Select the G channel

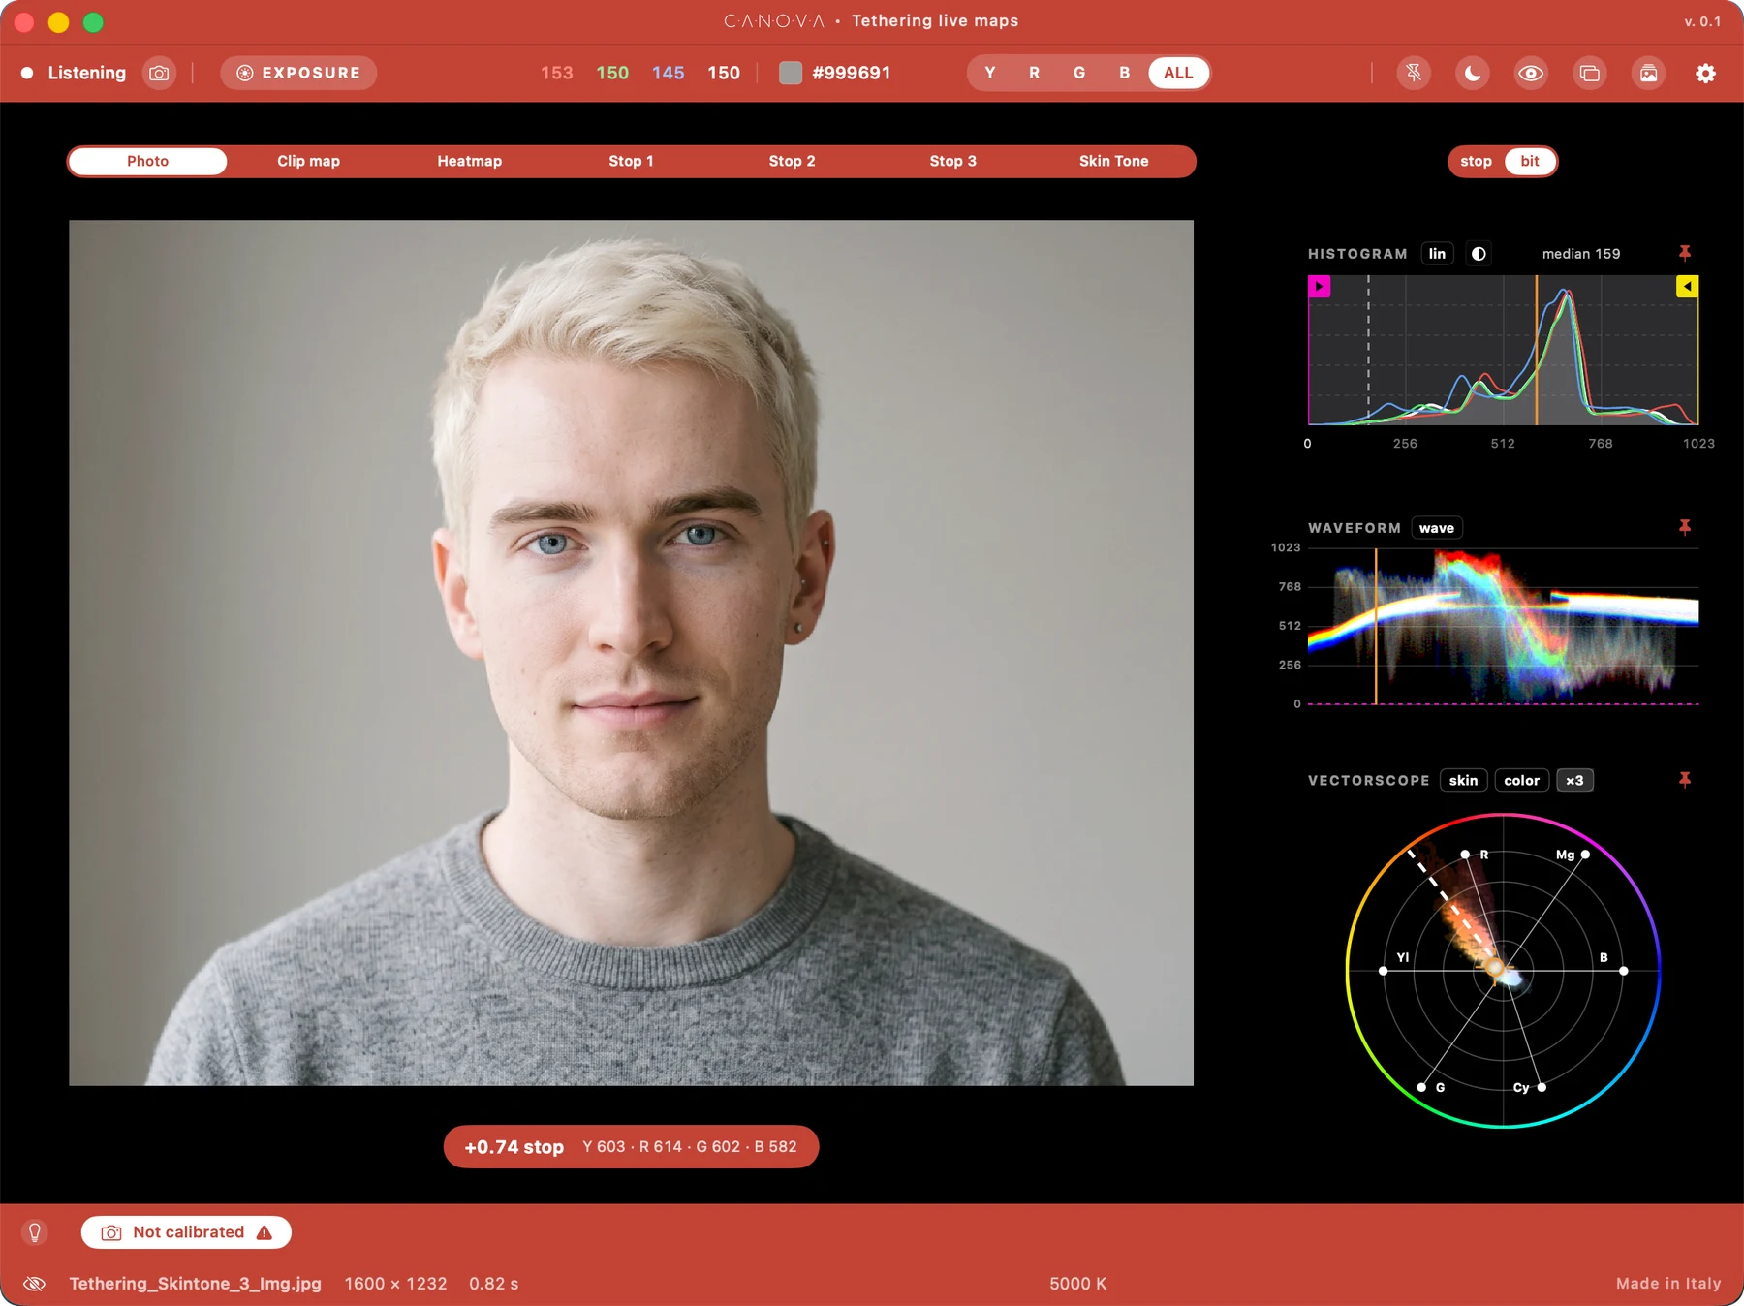tap(1078, 73)
